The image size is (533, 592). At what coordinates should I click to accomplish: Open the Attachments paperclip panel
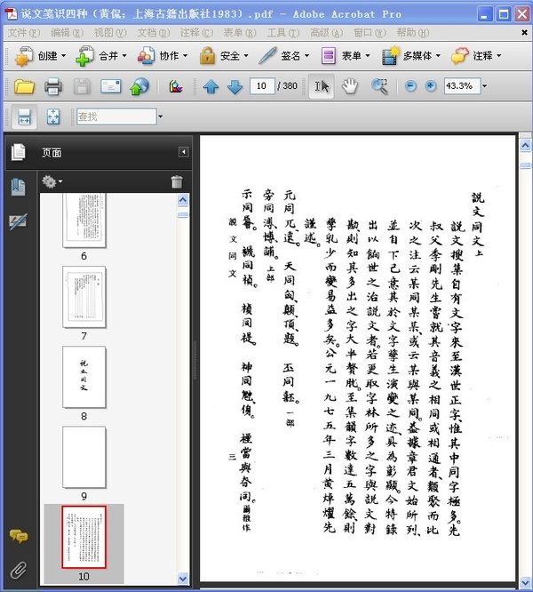tap(19, 571)
